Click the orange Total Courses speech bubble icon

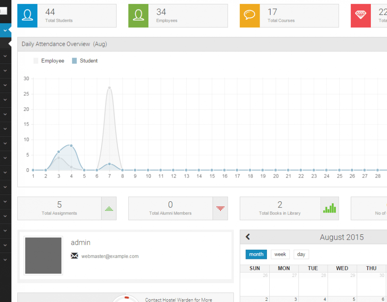(250, 16)
